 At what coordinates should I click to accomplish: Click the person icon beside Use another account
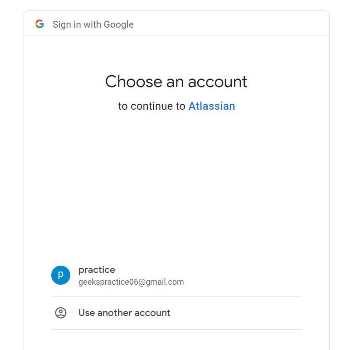(61, 313)
